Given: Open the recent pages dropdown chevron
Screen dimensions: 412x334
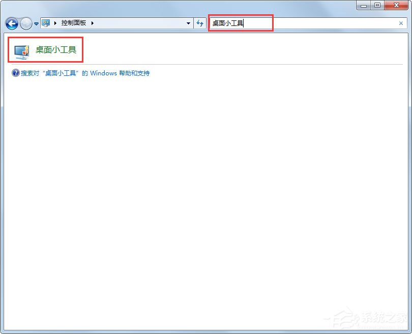Looking at the screenshot, I should coord(35,23).
